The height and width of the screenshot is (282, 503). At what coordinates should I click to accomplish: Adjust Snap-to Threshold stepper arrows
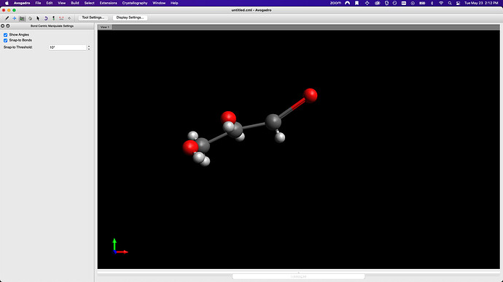[89, 47]
